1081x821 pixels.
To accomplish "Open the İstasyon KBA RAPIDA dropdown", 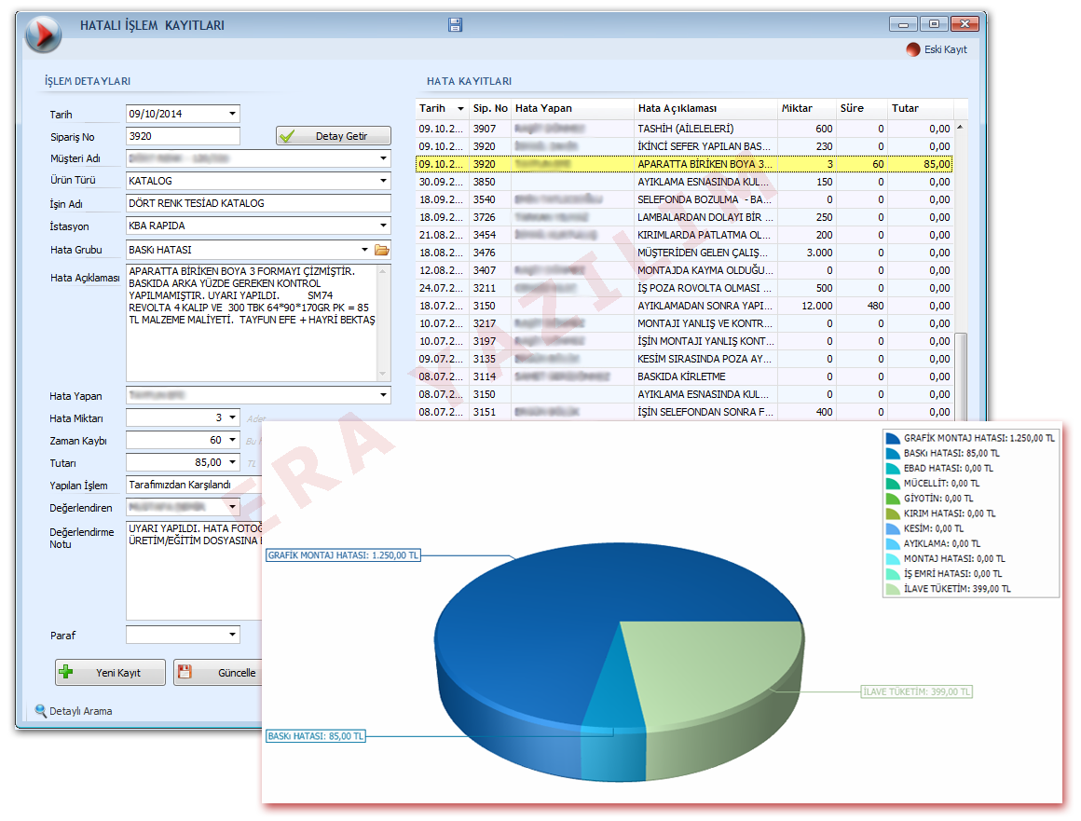I will pyautogui.click(x=383, y=226).
